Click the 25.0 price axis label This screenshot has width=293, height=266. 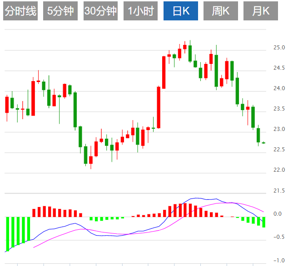(279, 48)
